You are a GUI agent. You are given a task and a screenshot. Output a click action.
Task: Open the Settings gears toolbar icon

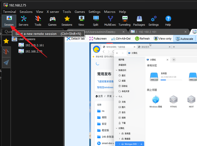[154, 21]
